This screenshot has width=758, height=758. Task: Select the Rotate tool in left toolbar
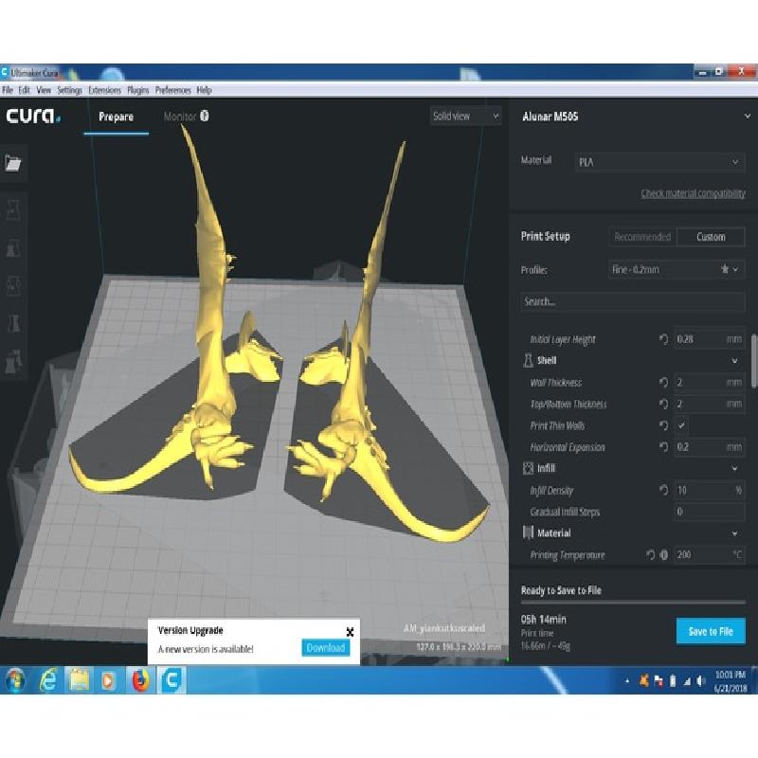[x=13, y=286]
